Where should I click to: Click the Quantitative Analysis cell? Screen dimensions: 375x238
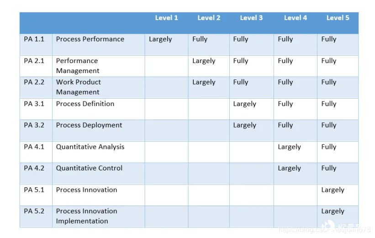(x=90, y=147)
